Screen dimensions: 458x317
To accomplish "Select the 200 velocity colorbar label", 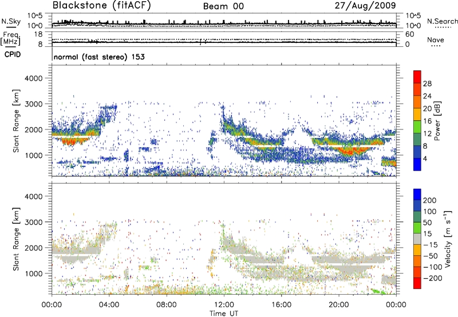I will (430, 200).
